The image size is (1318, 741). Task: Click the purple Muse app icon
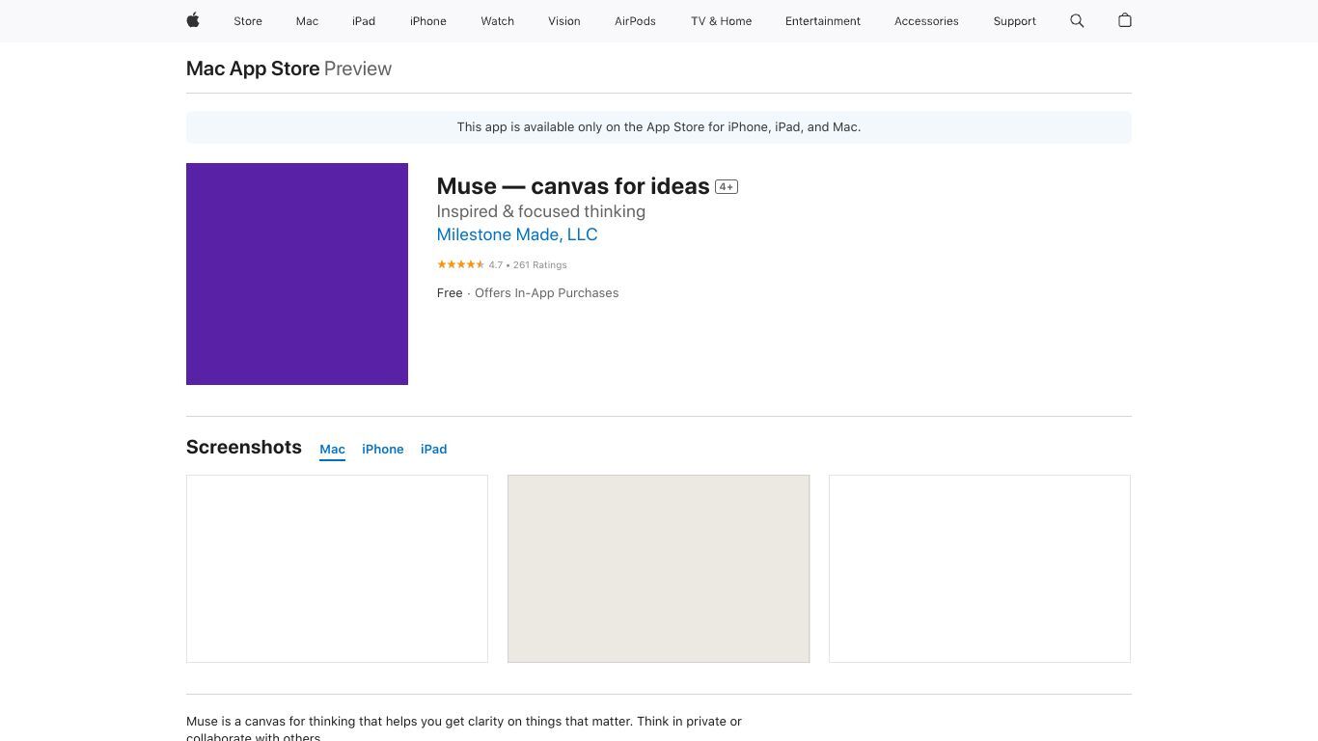tap(297, 274)
